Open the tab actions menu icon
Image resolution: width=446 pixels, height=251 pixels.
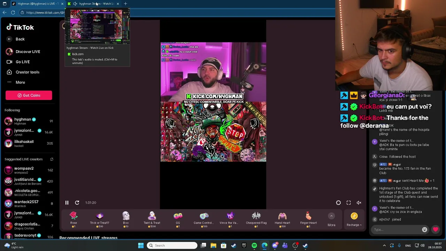click(x=5, y=4)
